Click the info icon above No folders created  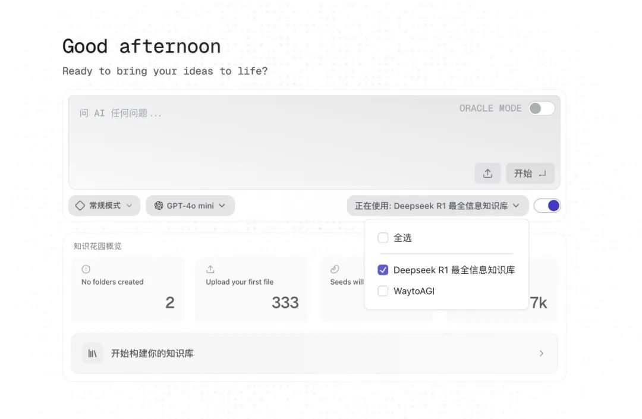86,269
